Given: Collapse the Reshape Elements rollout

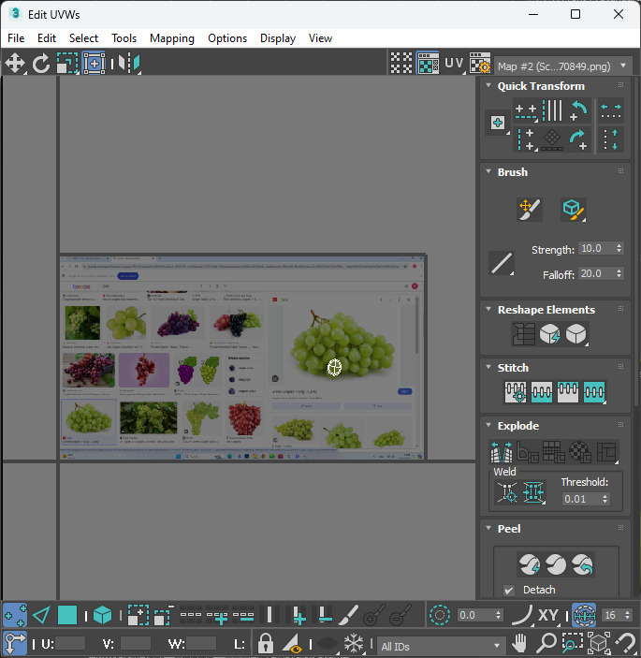Looking at the screenshot, I should point(488,309).
